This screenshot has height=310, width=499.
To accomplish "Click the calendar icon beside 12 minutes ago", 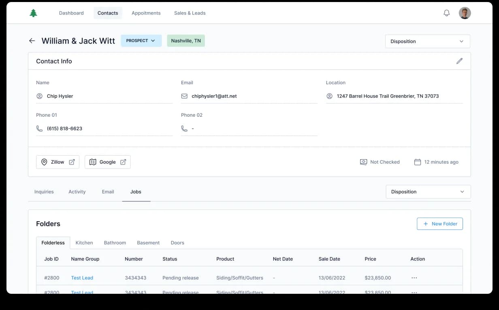I will click(x=418, y=162).
